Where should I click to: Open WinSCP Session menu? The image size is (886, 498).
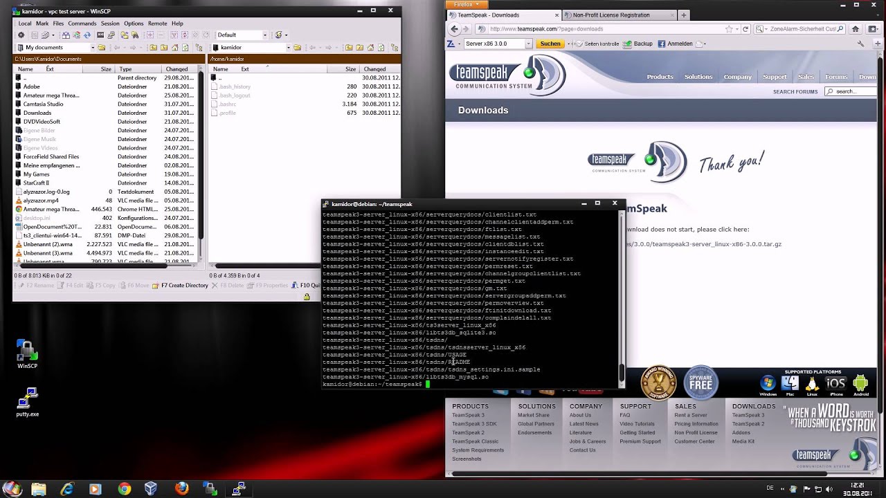(110, 24)
